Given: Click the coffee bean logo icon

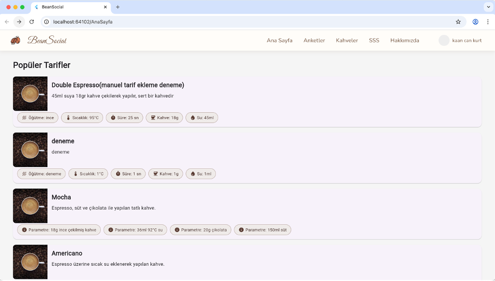Looking at the screenshot, I should pos(15,40).
